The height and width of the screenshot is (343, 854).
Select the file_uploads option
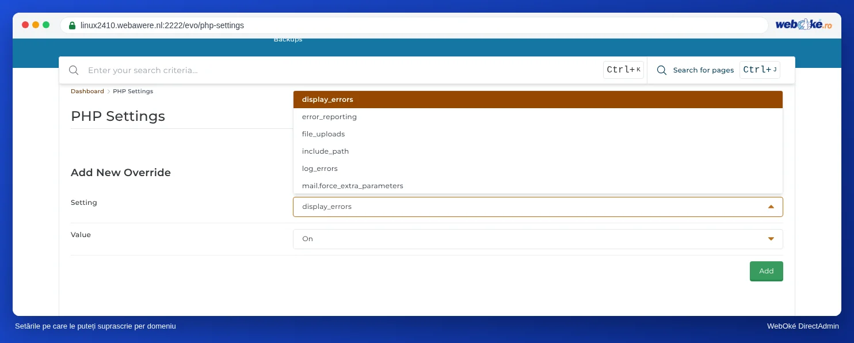[538, 134]
